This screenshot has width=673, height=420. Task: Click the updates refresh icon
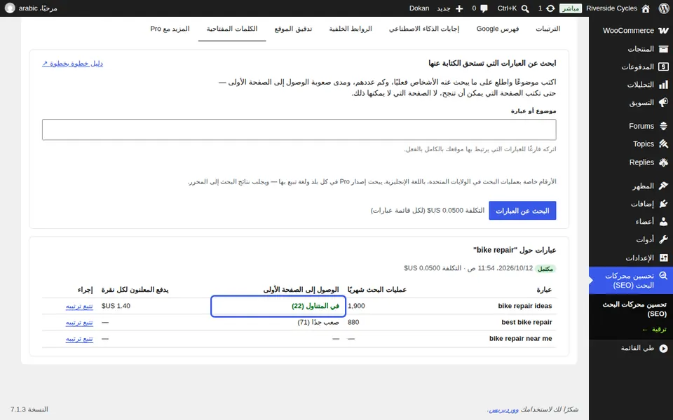tap(550, 8)
